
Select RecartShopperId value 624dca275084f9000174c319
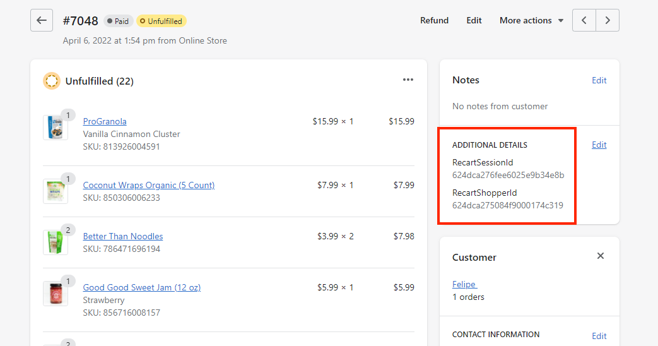508,205
